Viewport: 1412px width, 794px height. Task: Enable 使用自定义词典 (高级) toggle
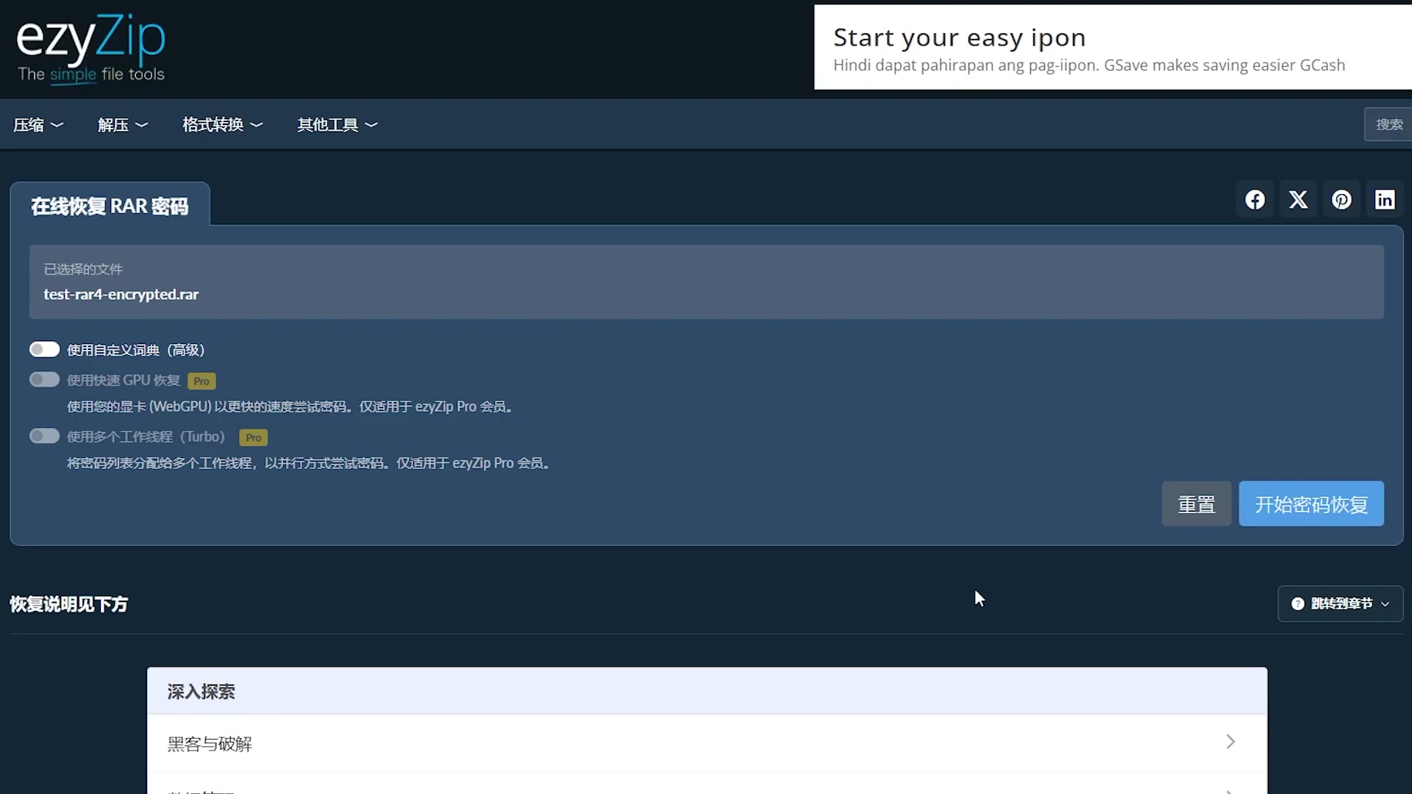point(44,349)
